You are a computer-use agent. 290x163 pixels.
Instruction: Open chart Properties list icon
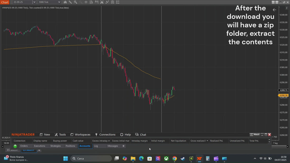(118, 2)
